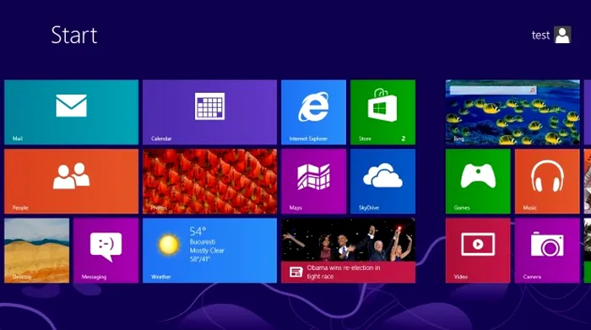Open the Bucuresti Weather tile

[209, 251]
